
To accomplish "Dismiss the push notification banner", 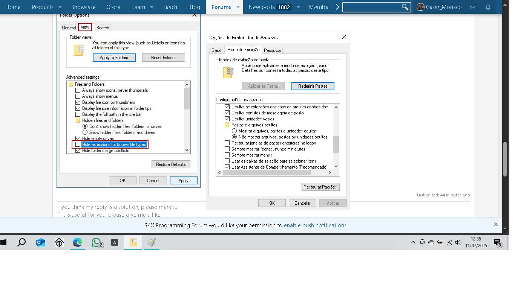I will click(x=496, y=224).
